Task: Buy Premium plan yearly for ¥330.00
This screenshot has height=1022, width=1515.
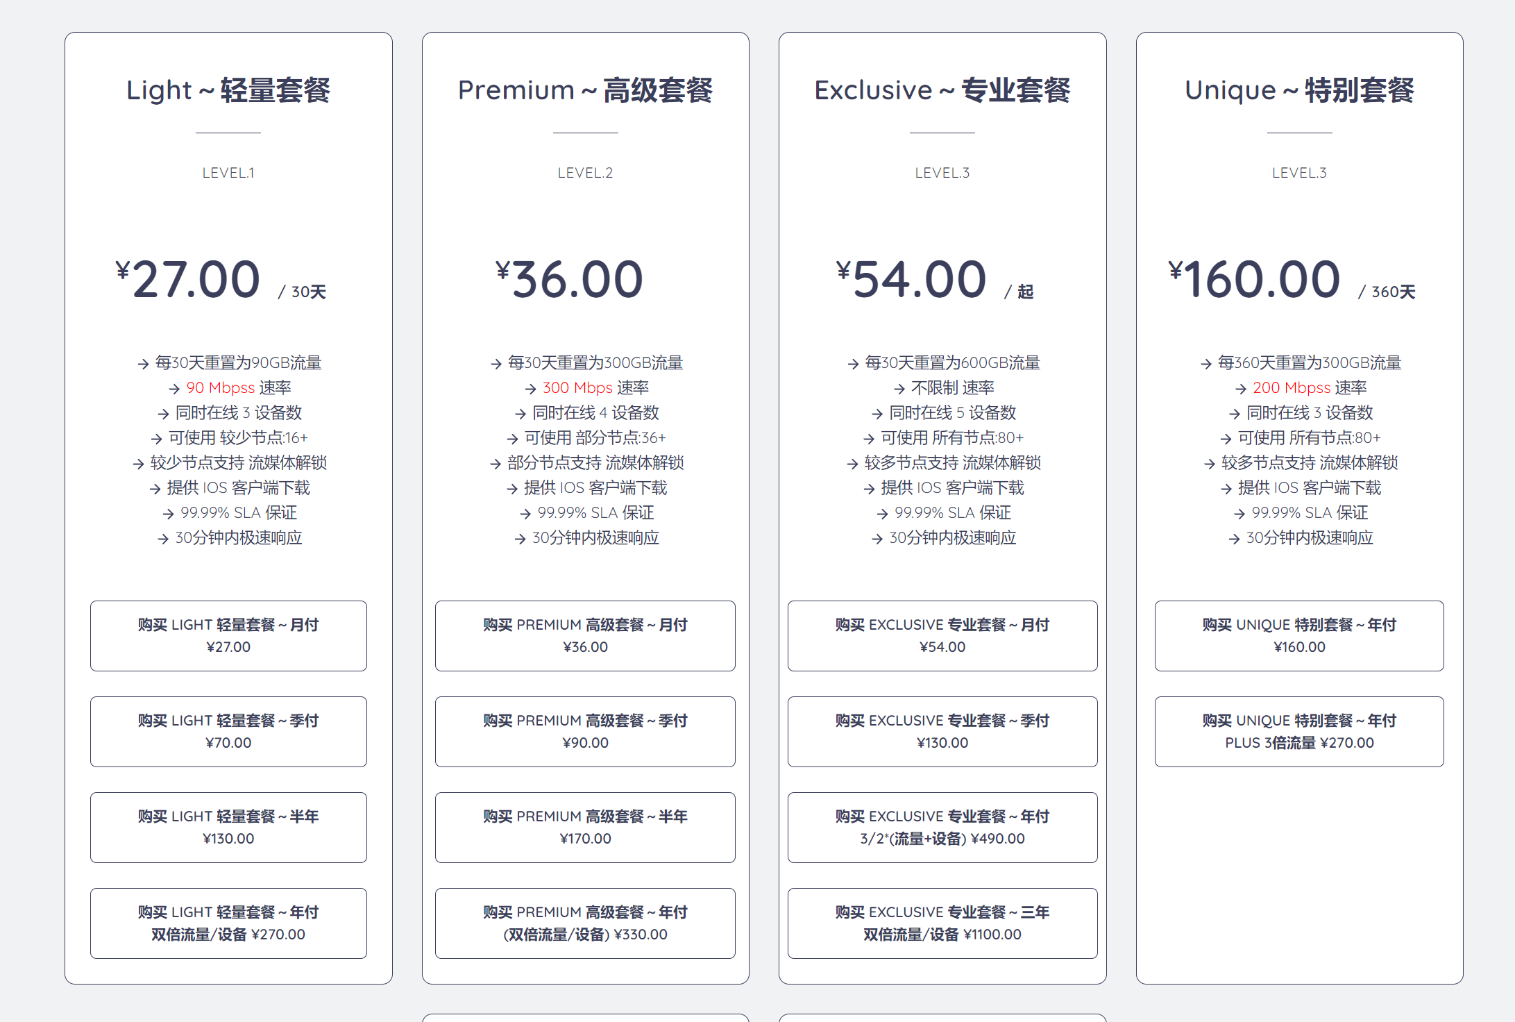Action: (x=585, y=923)
